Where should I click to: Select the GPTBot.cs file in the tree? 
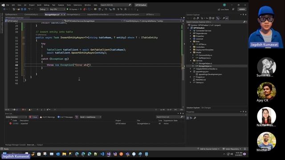(202, 44)
